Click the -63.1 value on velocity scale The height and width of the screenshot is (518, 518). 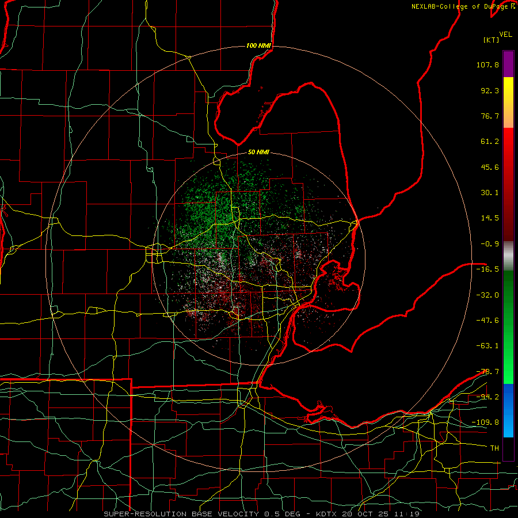tap(487, 346)
